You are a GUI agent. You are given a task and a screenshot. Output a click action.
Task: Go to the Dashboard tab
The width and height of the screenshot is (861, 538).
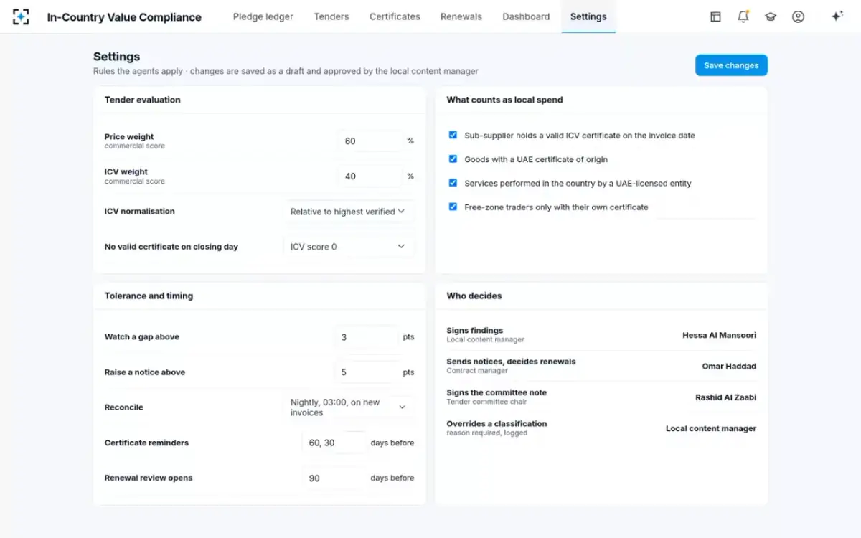526,16
